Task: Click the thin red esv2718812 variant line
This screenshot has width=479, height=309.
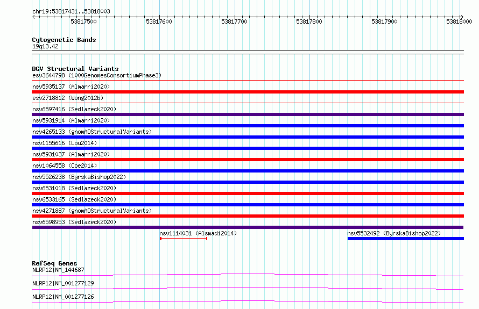Action: tap(248, 103)
